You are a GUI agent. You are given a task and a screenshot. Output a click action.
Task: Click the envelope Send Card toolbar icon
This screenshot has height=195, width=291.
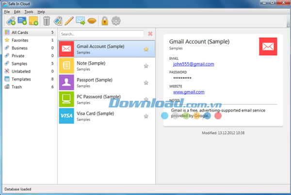coord(81,21)
